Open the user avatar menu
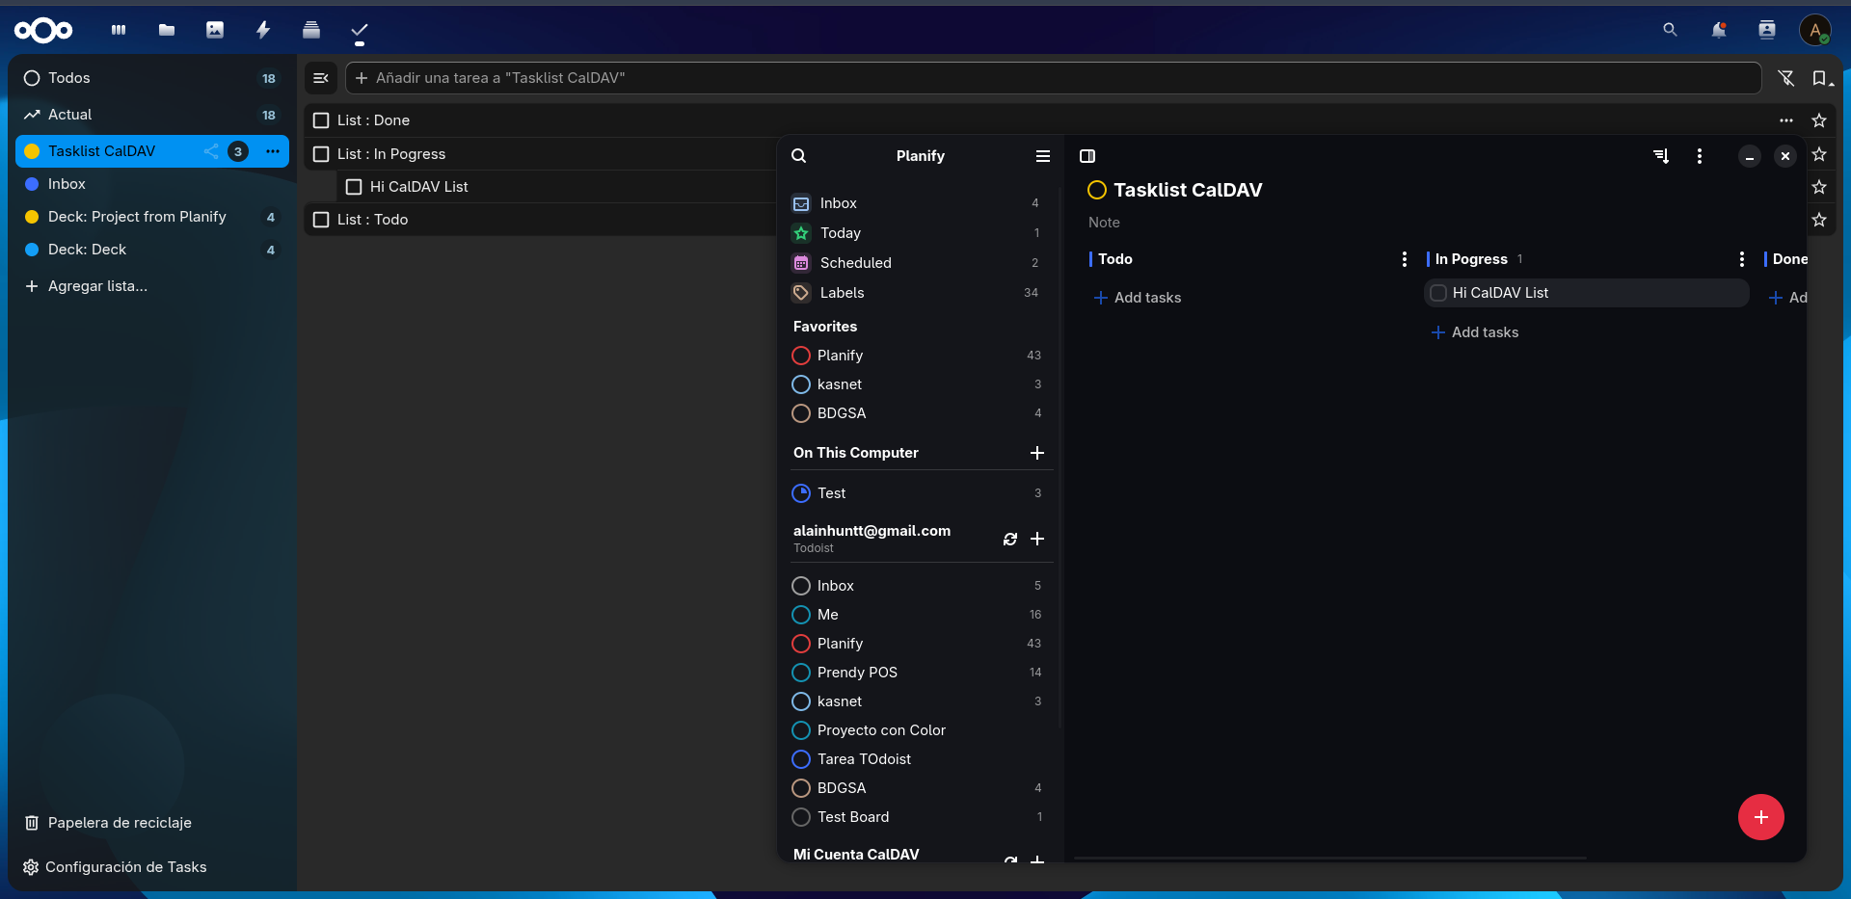This screenshot has width=1851, height=899. 1815,30
